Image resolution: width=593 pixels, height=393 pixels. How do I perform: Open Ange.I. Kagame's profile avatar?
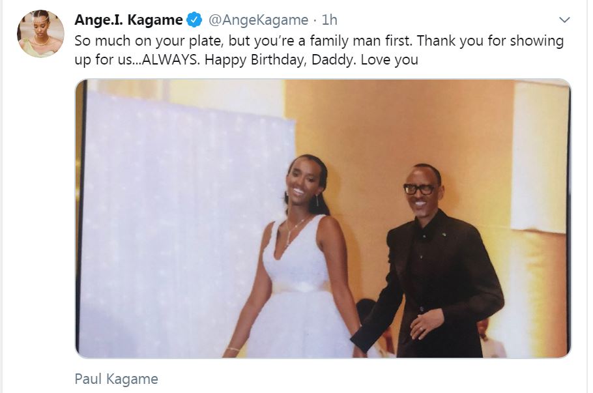tap(40, 34)
